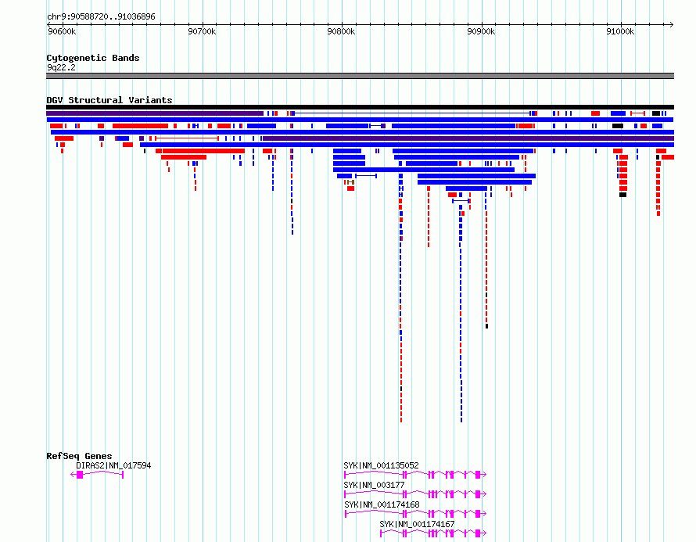Click the 90700k ruler tick label
The height and width of the screenshot is (542, 696).
pyautogui.click(x=202, y=31)
